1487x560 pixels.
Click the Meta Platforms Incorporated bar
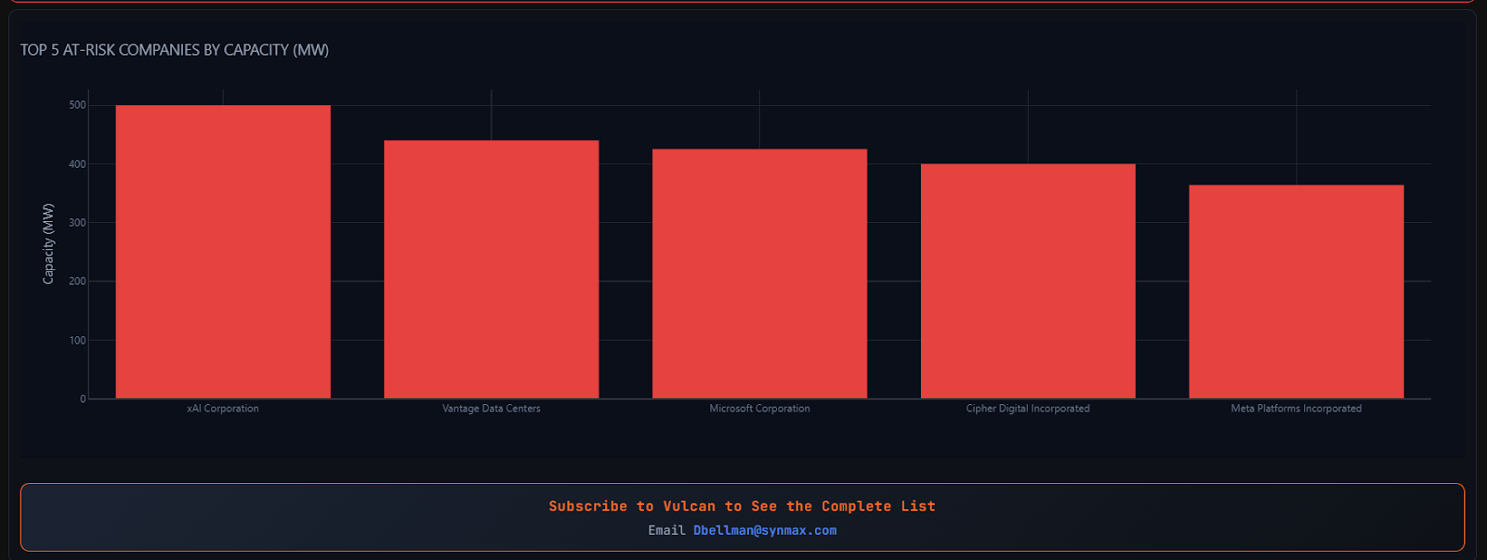(1296, 292)
